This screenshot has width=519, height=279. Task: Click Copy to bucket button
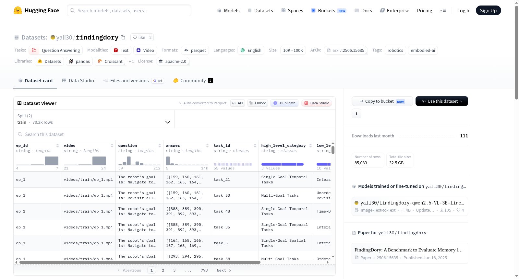382,101
